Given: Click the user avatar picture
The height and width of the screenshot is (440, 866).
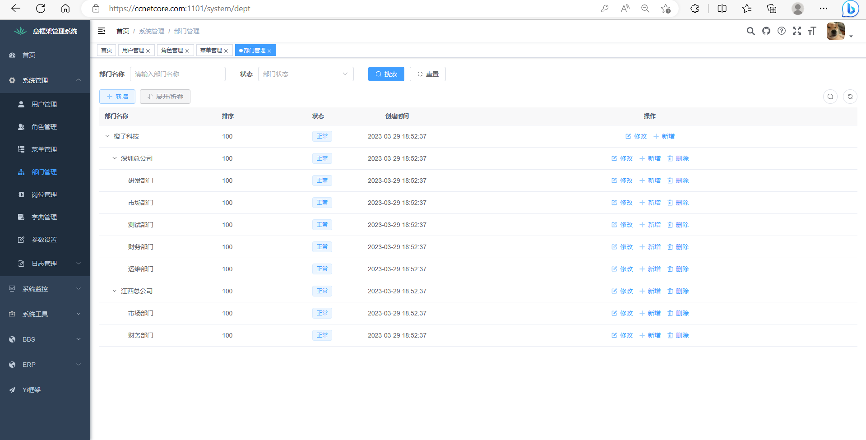Looking at the screenshot, I should [x=835, y=31].
